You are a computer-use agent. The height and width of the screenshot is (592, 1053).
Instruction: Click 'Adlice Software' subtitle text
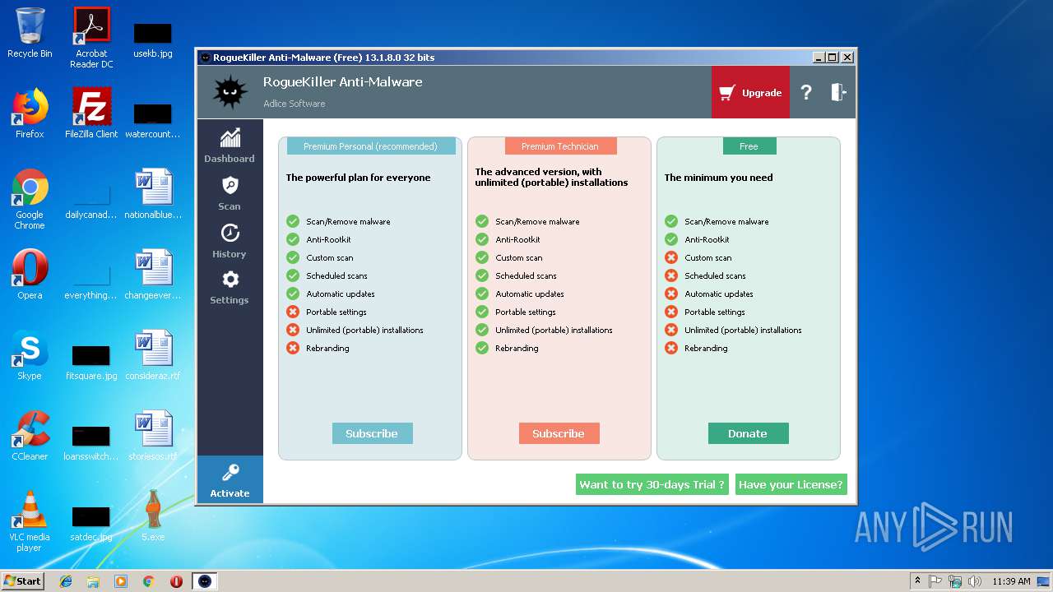(294, 104)
